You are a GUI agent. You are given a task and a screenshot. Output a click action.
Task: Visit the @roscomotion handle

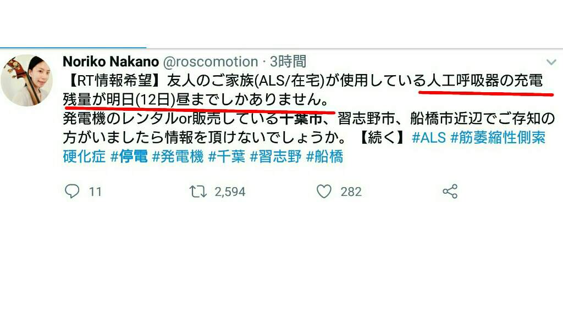point(211,61)
